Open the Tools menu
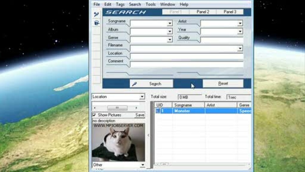Viewport: 305px width, 172px height. (150, 5)
